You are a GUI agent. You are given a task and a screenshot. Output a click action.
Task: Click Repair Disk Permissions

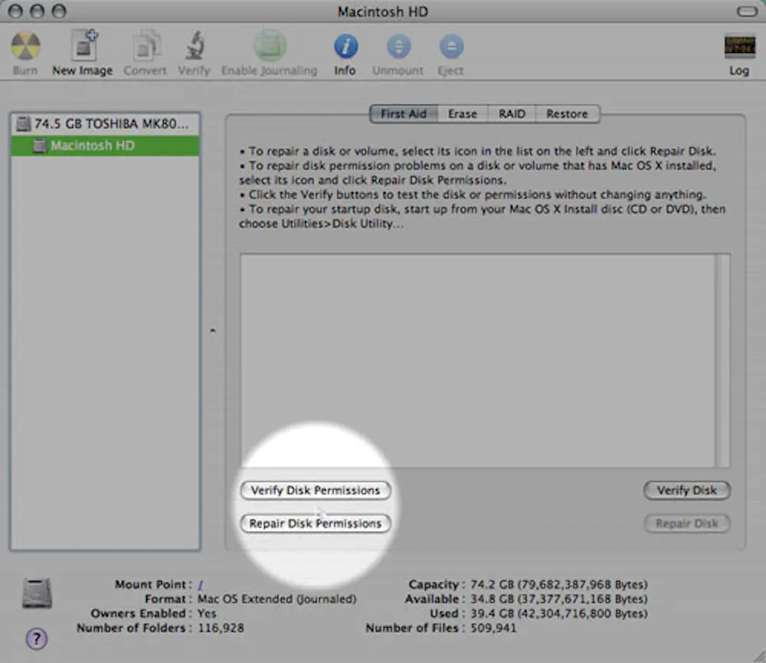click(x=316, y=524)
